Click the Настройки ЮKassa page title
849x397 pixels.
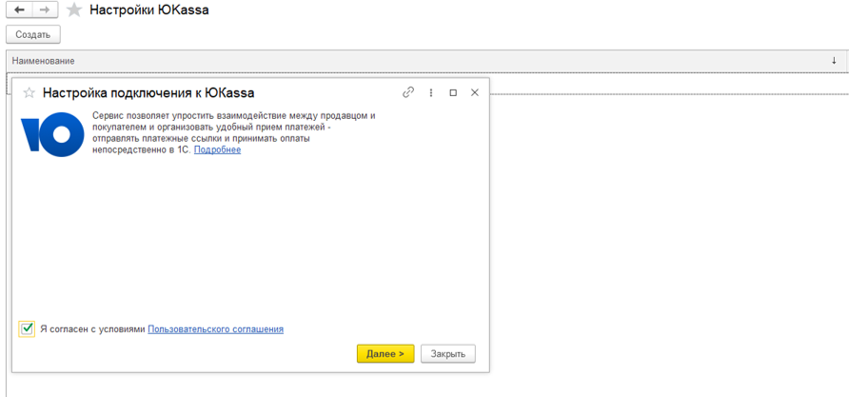click(148, 10)
